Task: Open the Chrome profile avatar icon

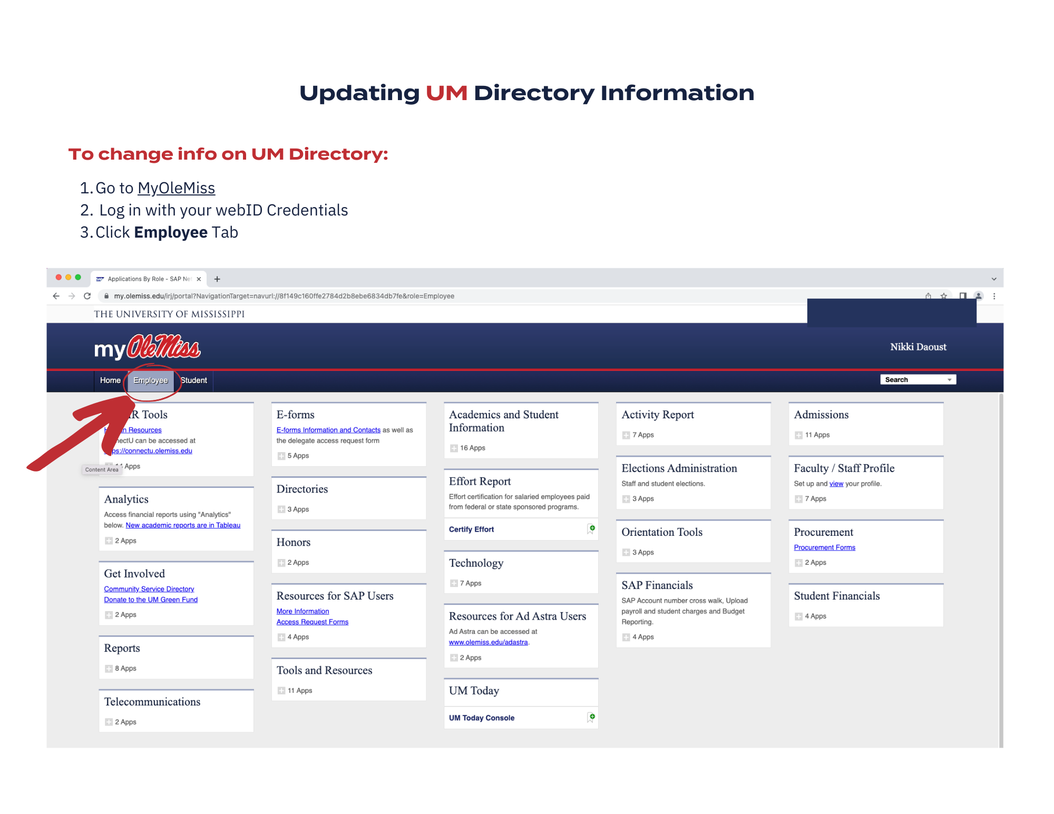Action: point(979,296)
